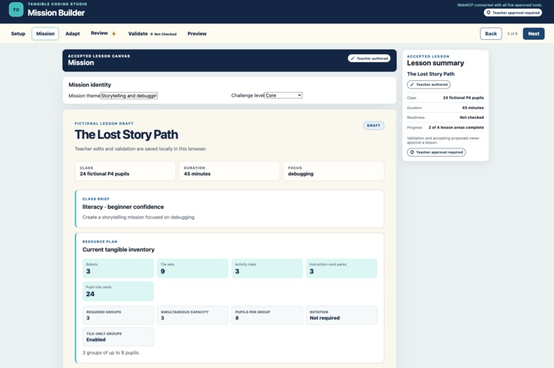Click the Tile sets inventory tile
554x368 pixels.
coord(192,268)
